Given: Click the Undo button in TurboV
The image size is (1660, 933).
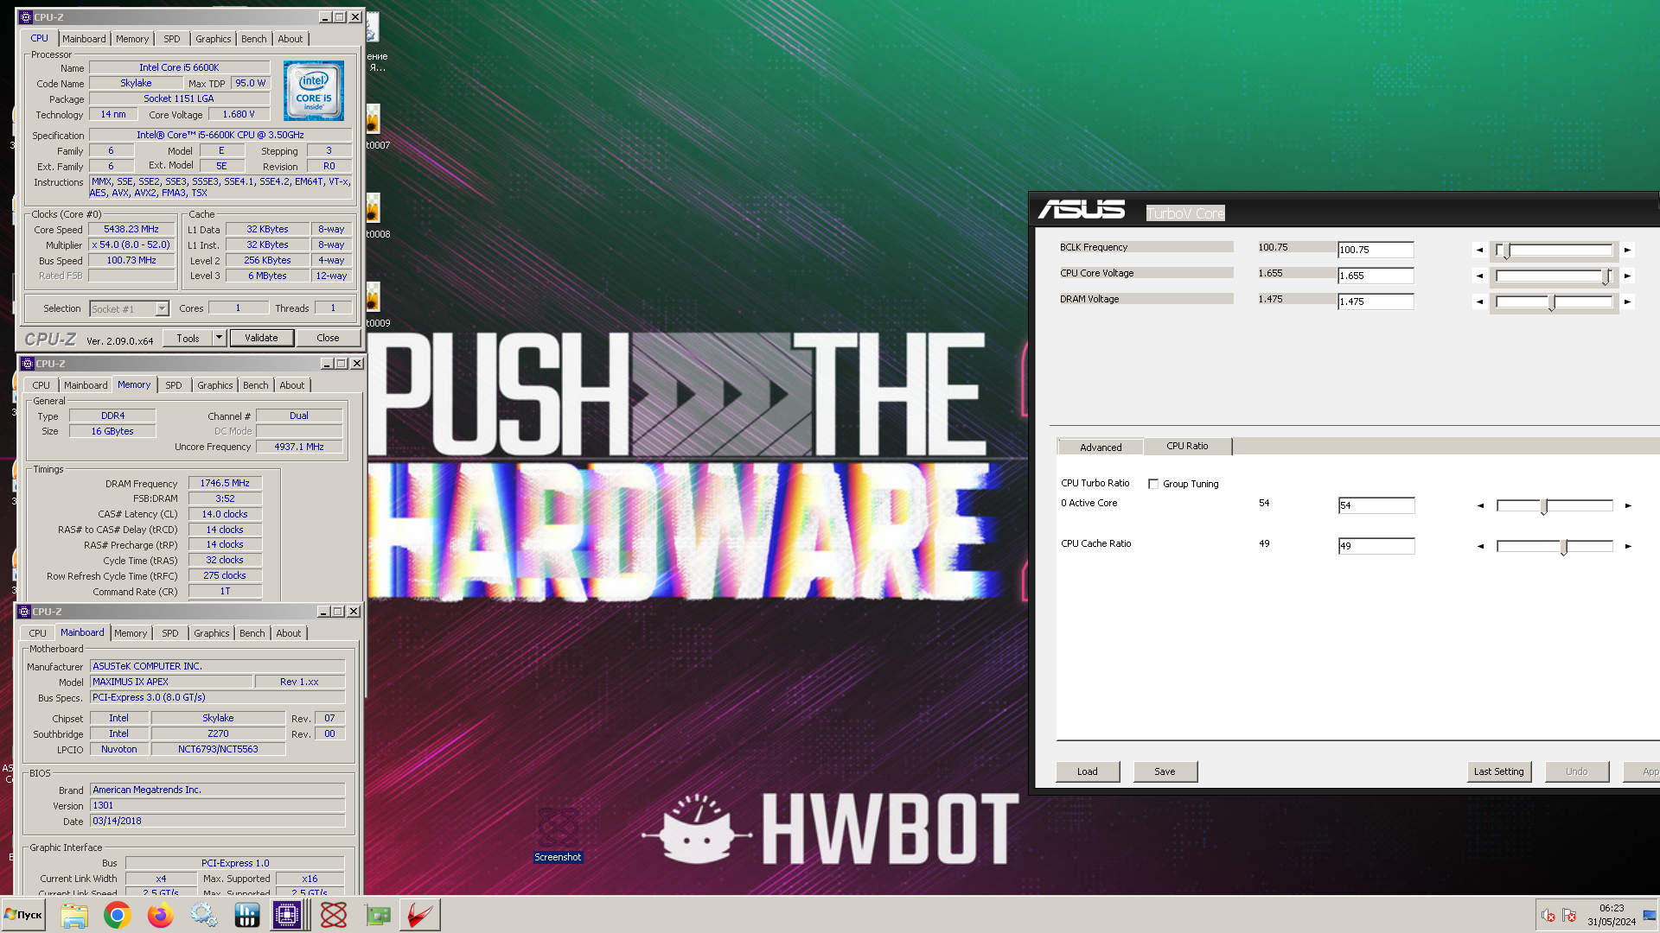Looking at the screenshot, I should [1577, 771].
